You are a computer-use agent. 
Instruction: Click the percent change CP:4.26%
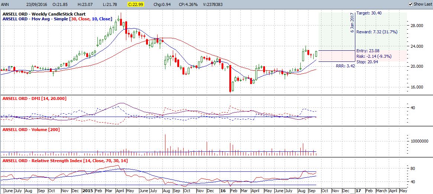tap(188, 4)
